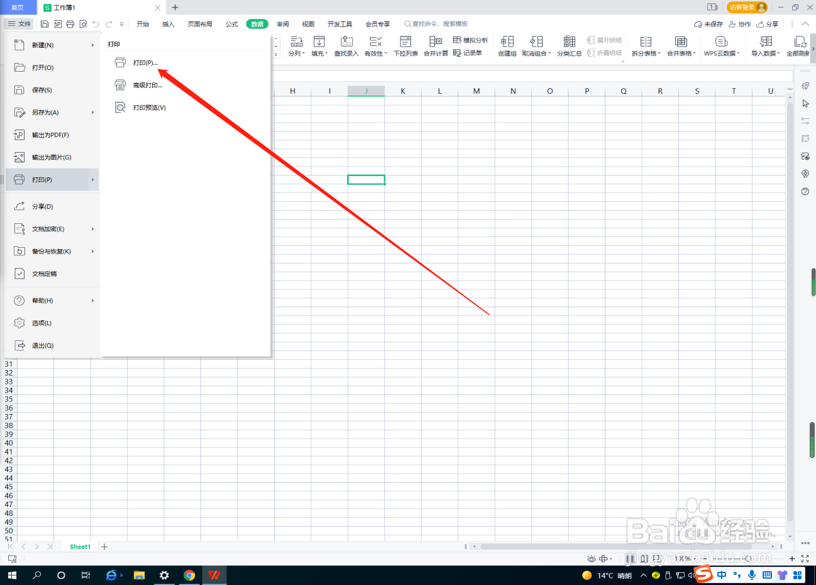Expand the 备份与恢复(K) submenu arrow
The image size is (816, 585).
pos(93,252)
